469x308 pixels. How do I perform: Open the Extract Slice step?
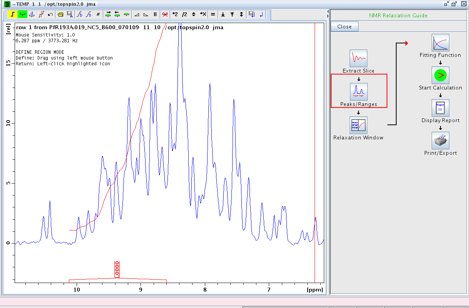coord(358,58)
